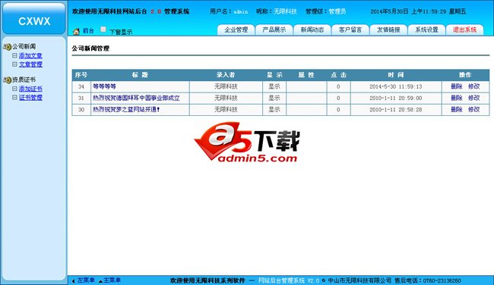Switch to the 产品展示 tab
Viewport: 494px width, 285px height.
tap(274, 30)
